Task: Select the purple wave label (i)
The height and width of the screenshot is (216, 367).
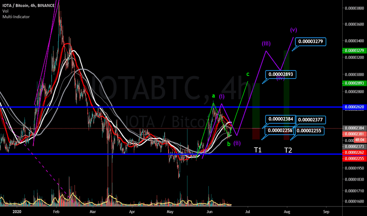Action: [222, 97]
